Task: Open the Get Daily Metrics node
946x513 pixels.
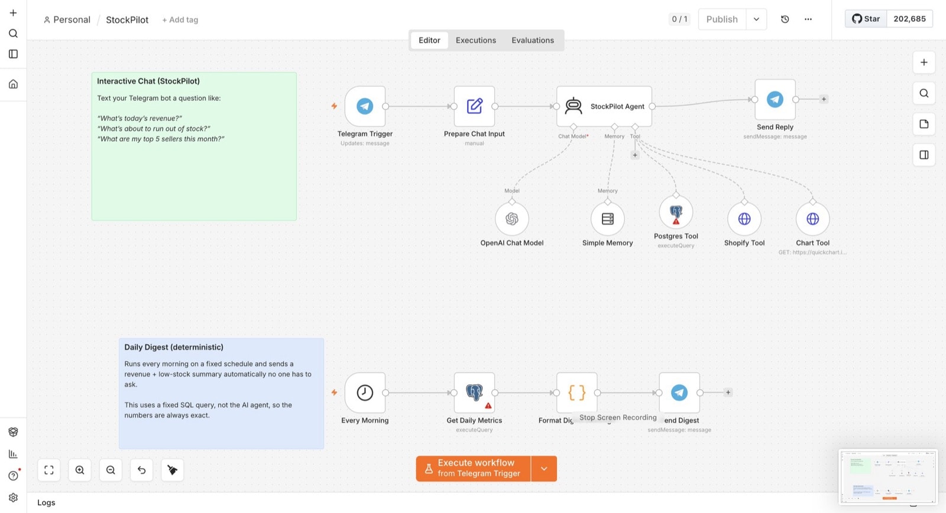Action: [474, 393]
